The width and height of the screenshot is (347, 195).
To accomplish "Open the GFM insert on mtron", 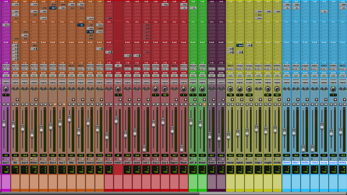I will coord(109,18).
